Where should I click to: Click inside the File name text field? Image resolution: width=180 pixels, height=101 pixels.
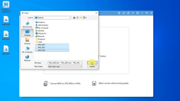click(64, 63)
